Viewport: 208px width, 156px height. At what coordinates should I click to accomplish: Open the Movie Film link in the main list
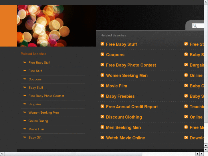coord(116,86)
